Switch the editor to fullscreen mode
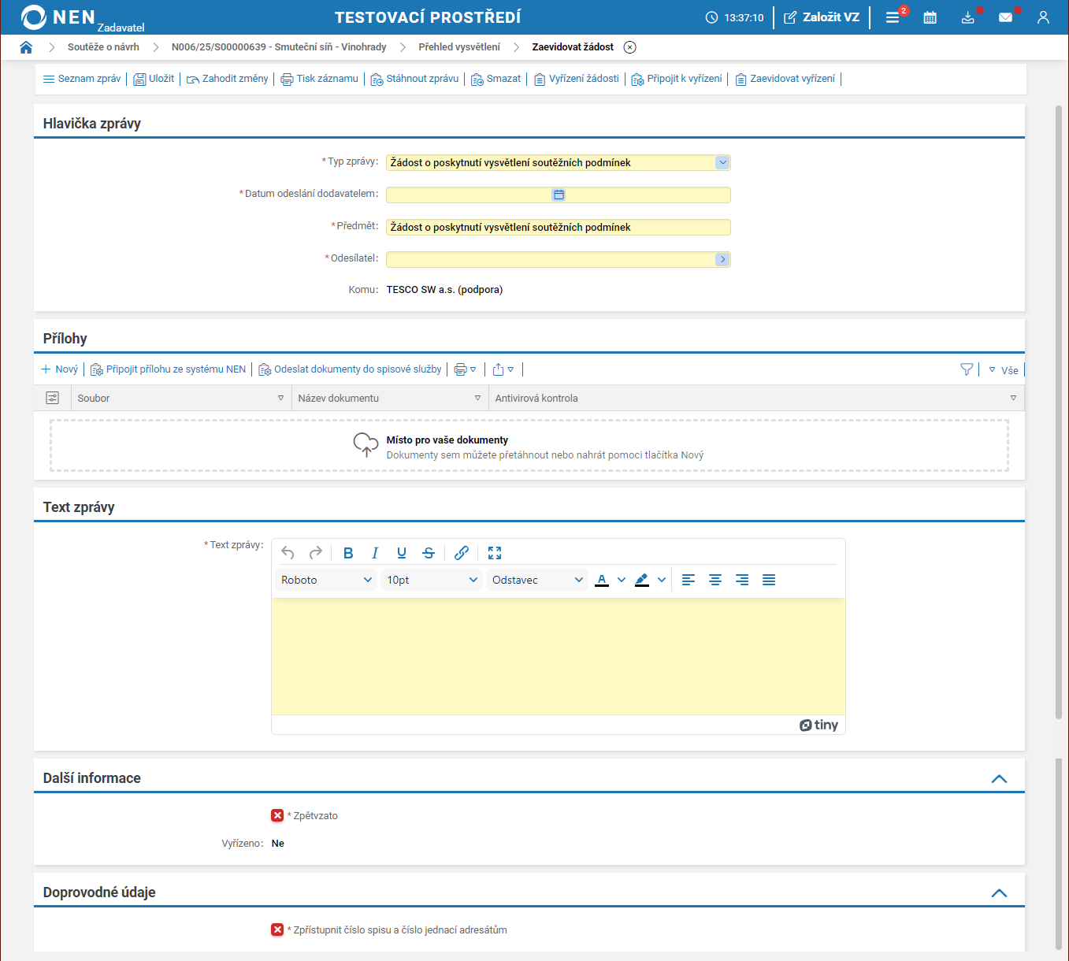1069x961 pixels. 495,553
